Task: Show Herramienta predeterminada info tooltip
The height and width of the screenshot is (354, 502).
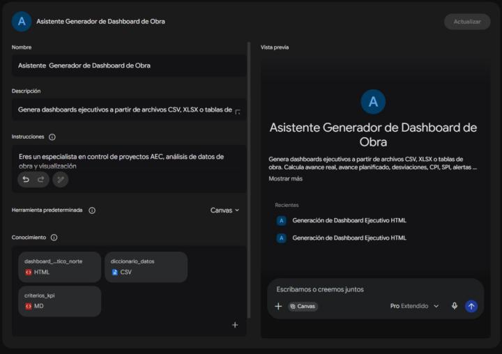Action: pos(92,210)
